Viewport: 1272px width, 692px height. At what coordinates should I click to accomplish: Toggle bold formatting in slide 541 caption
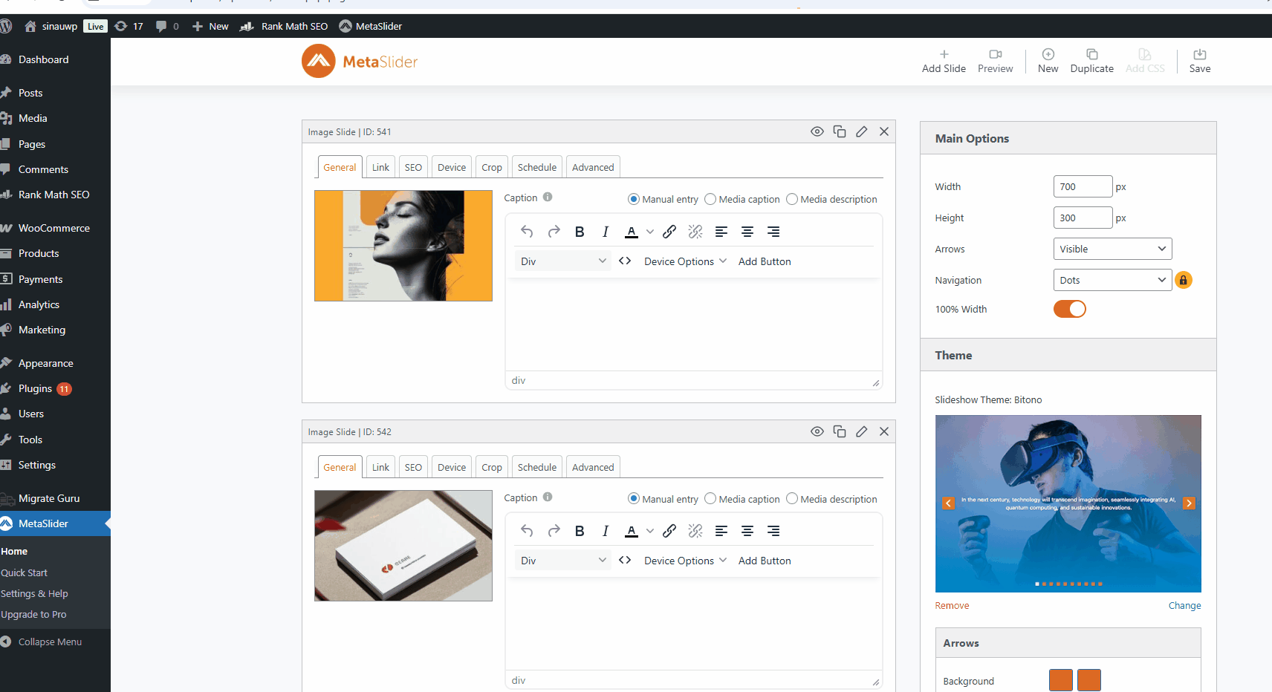click(x=580, y=231)
